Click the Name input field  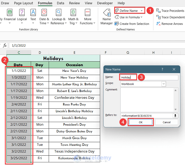[149, 77]
